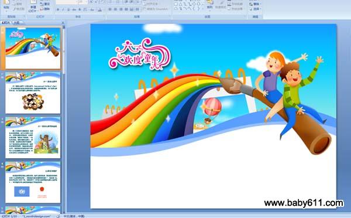Open the font name combo box

tap(67, 2)
